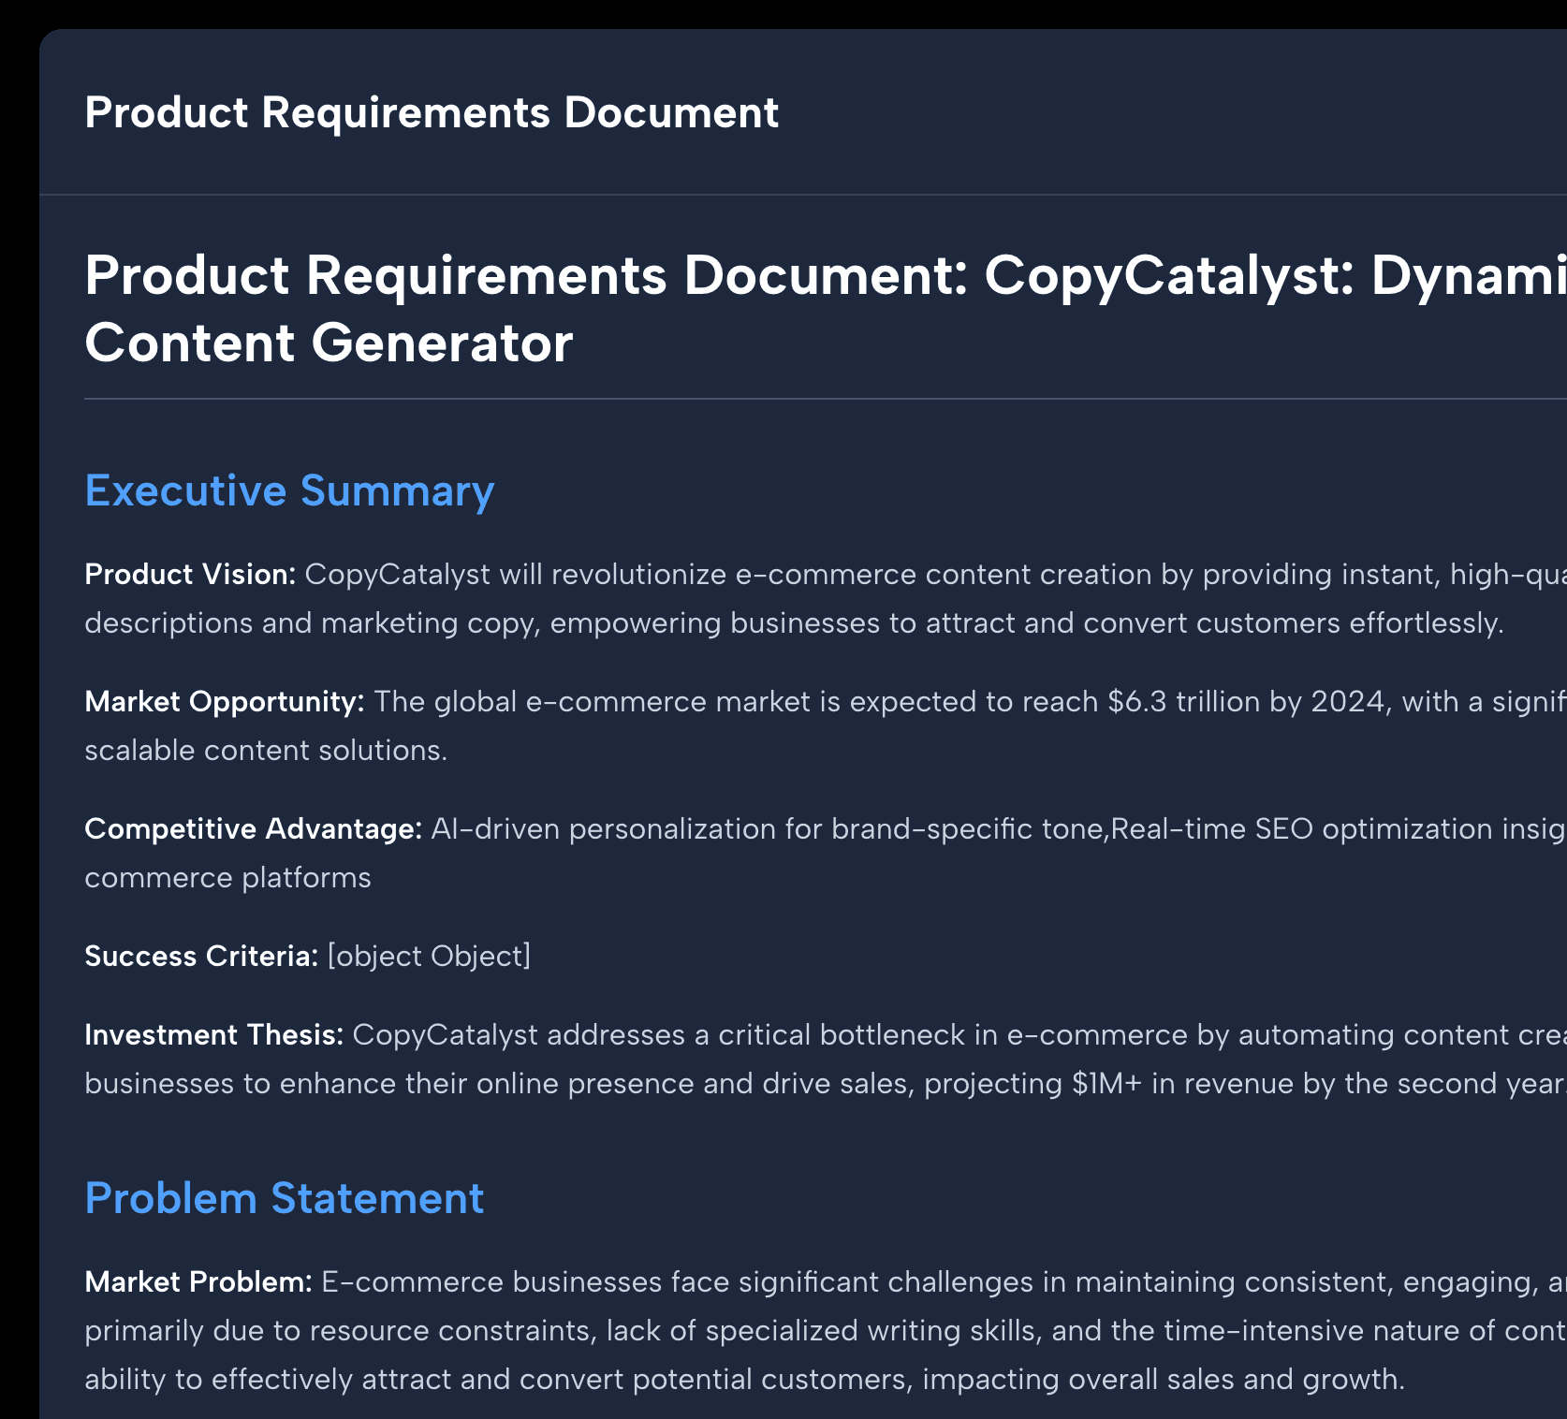
Task: Click the bold 'Success Criteria:' label
Action: pyautogui.click(x=201, y=956)
